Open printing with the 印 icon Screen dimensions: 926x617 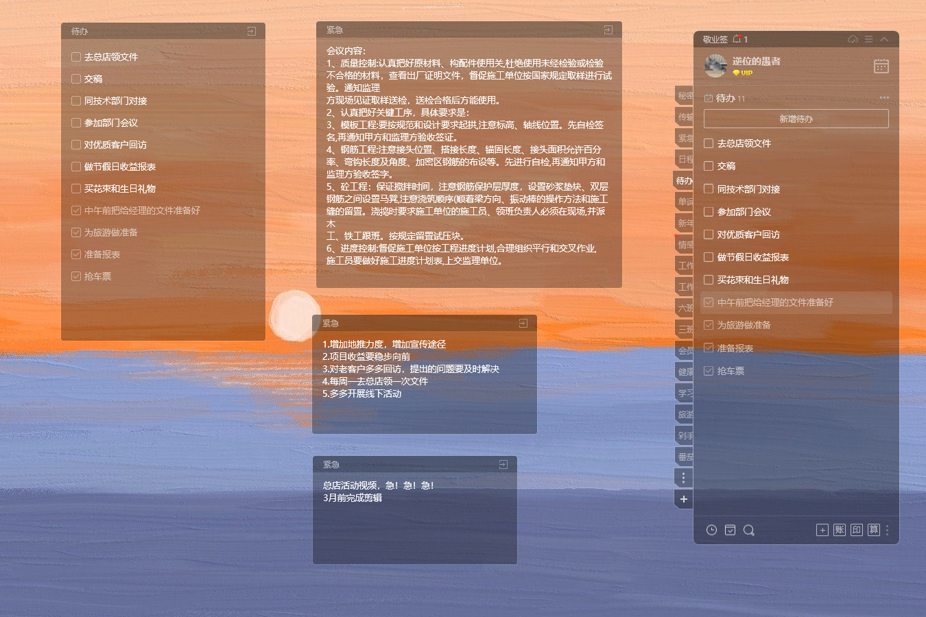click(856, 530)
